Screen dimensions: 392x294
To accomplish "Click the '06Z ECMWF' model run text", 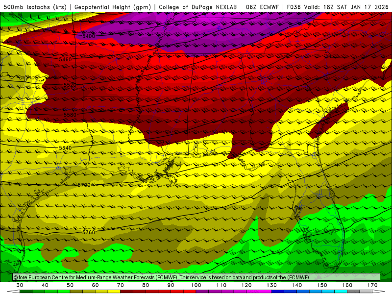I will tap(262, 7).
